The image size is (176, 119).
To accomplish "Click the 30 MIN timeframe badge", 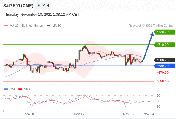I will tap(43, 6).
